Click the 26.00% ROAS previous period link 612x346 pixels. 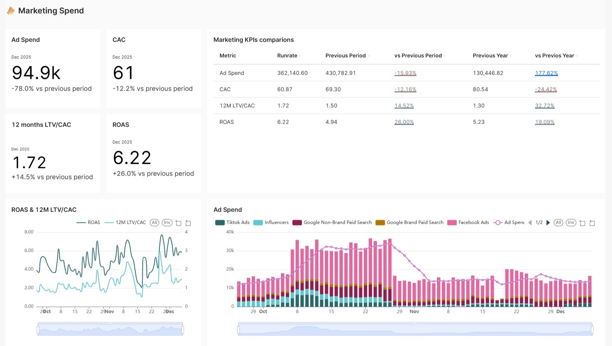click(404, 122)
